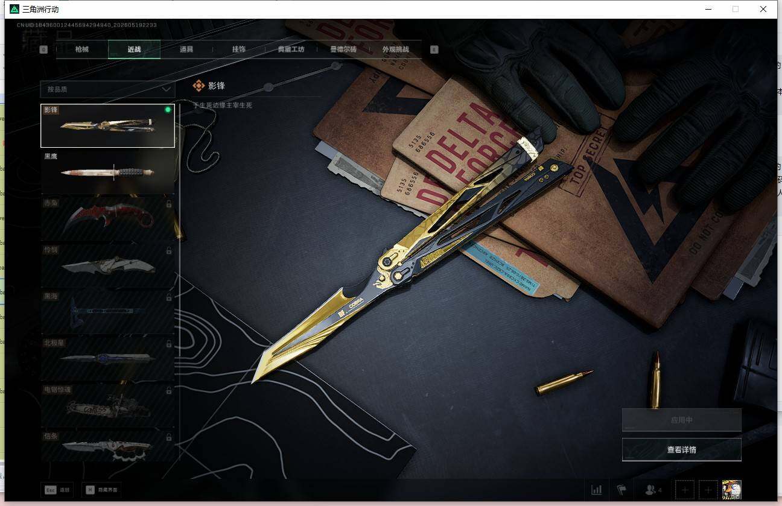Click the lock icon on 怜悯
The height and width of the screenshot is (506, 782).
(169, 250)
